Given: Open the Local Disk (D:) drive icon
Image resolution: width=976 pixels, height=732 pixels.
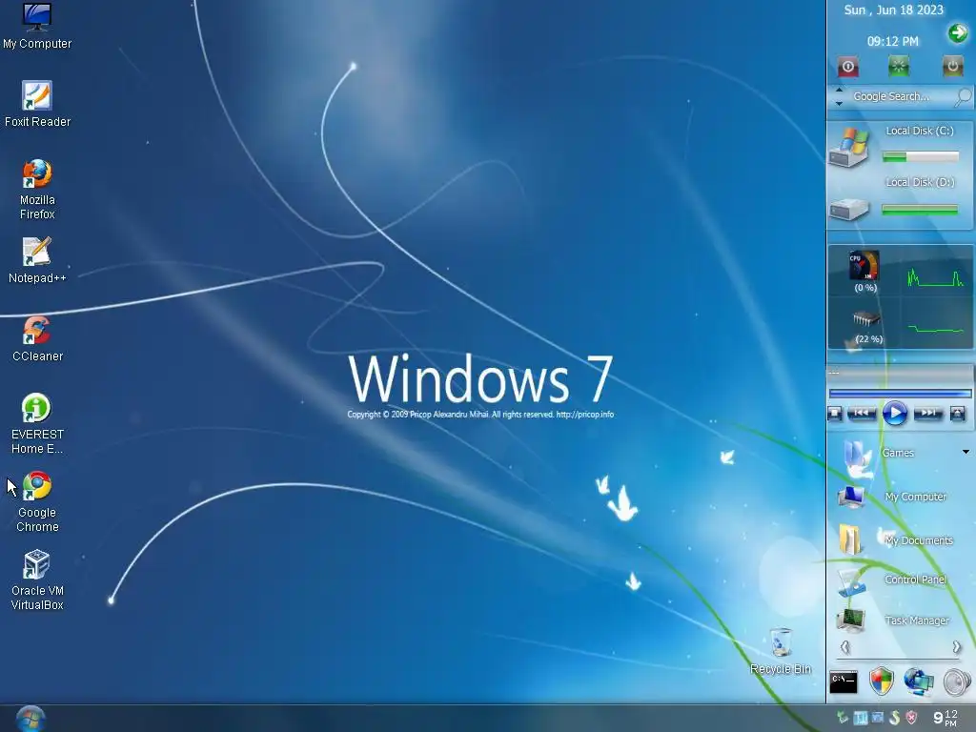Looking at the screenshot, I should 849,209.
